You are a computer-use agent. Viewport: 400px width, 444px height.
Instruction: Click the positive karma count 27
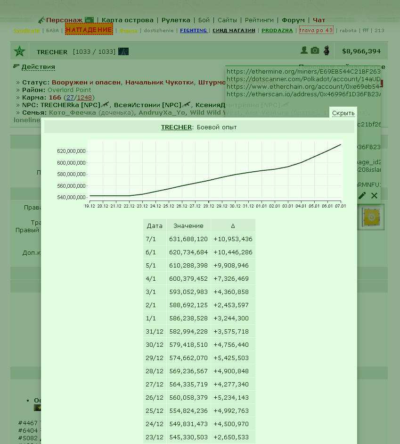tap(70, 97)
